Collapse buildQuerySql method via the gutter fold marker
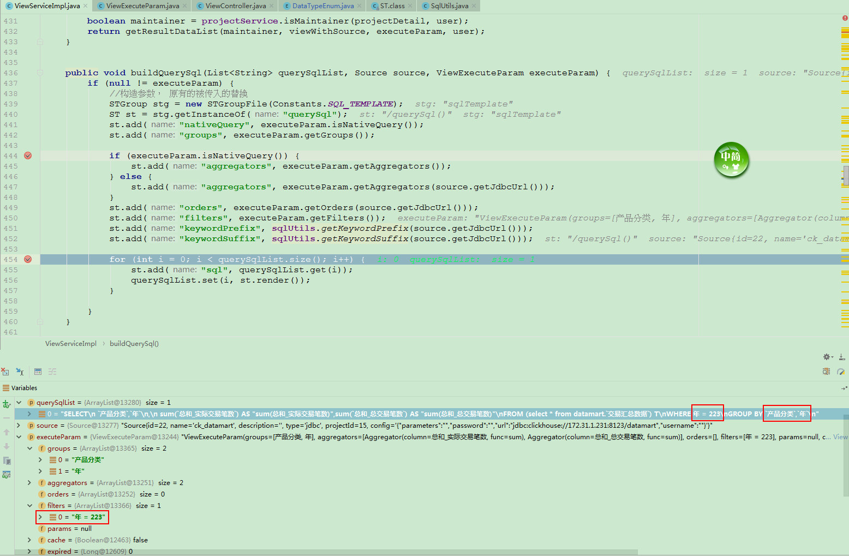 [x=39, y=73]
